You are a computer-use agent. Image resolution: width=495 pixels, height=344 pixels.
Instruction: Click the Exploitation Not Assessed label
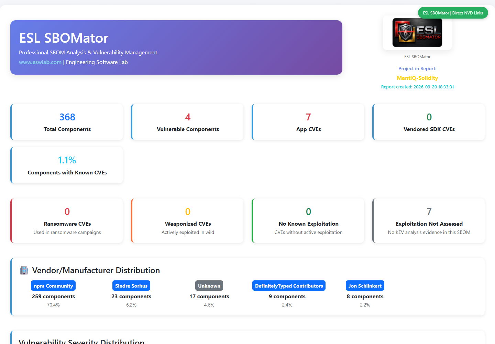coord(429,224)
